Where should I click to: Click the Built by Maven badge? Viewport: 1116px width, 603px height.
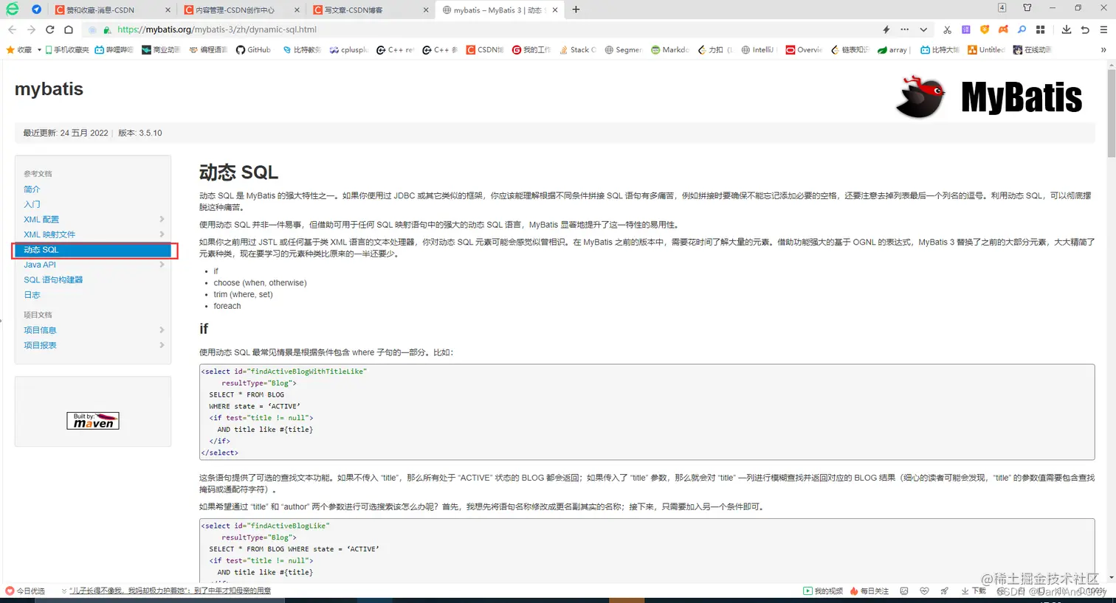coord(93,421)
